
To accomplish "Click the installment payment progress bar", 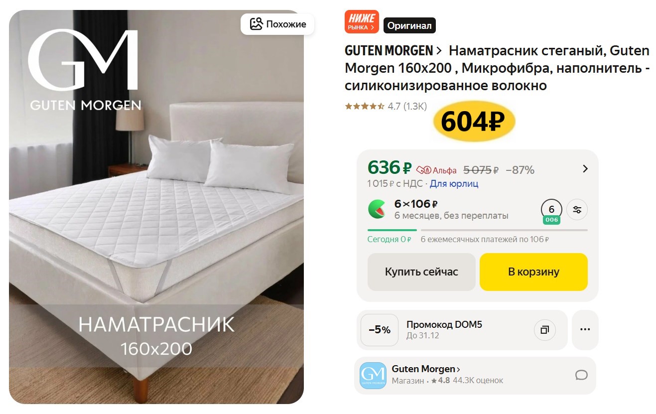I will click(x=478, y=230).
